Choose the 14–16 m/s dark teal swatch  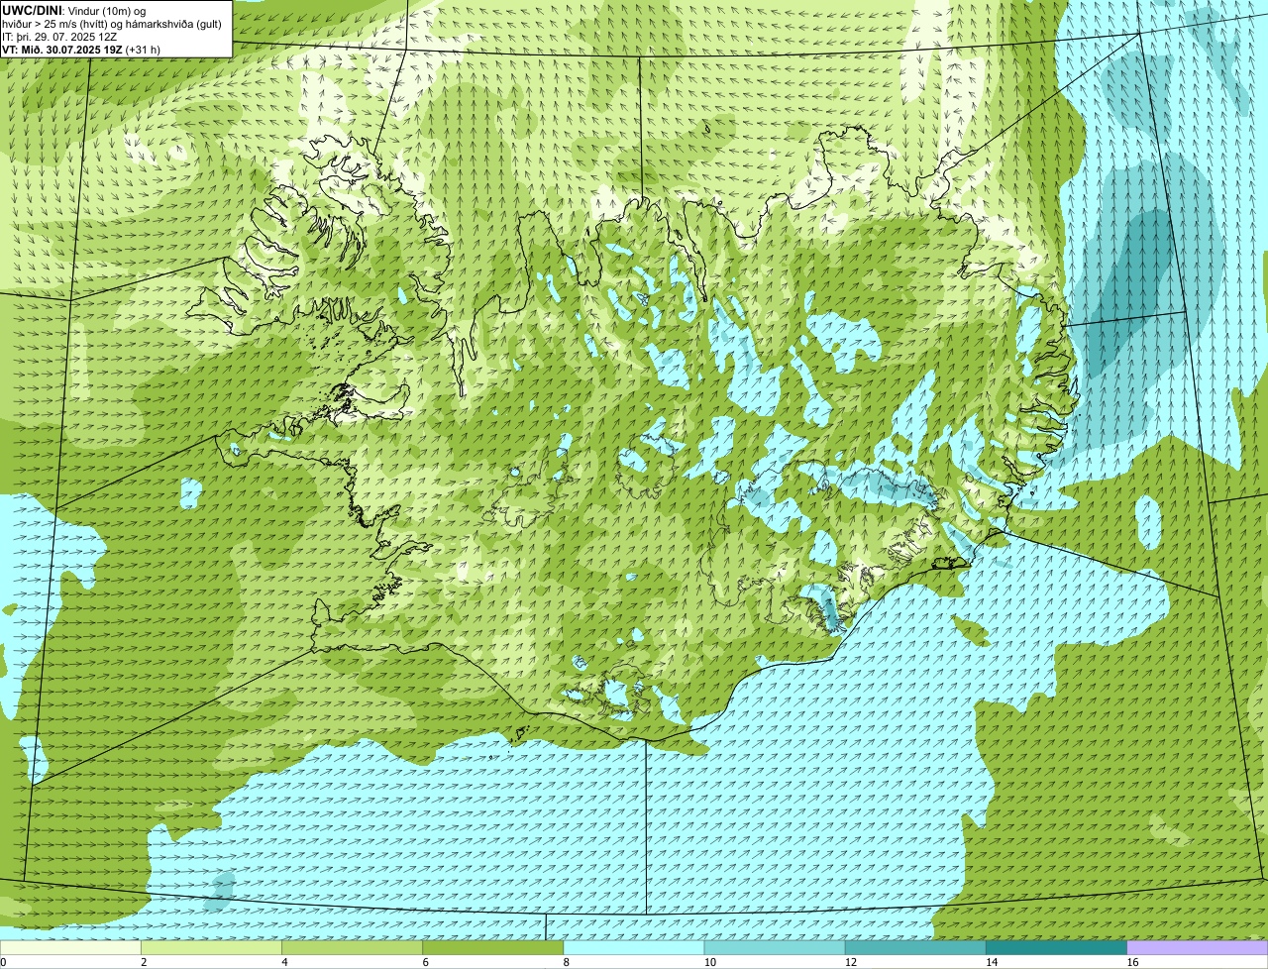pyautogui.click(x=1057, y=947)
